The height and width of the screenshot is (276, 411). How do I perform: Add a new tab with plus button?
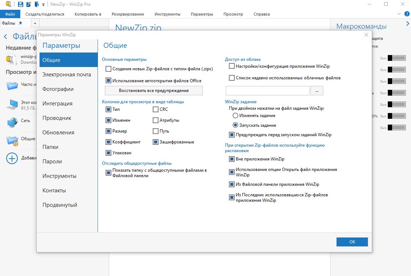coord(35,23)
